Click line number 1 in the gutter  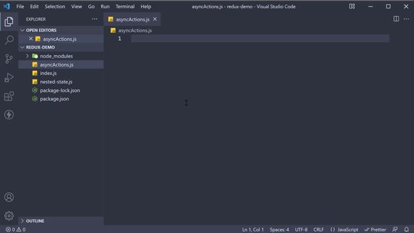point(120,39)
